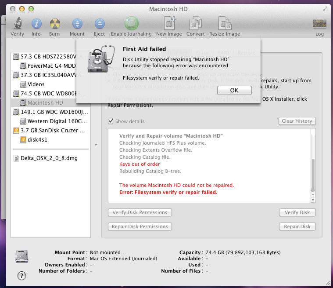Switch to the RAID tab
The height and width of the screenshot is (288, 333).
[223, 53]
